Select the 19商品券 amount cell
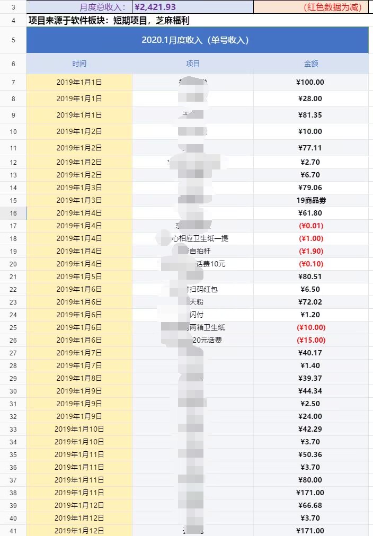Viewport: 373px width, 536px height. (311, 200)
